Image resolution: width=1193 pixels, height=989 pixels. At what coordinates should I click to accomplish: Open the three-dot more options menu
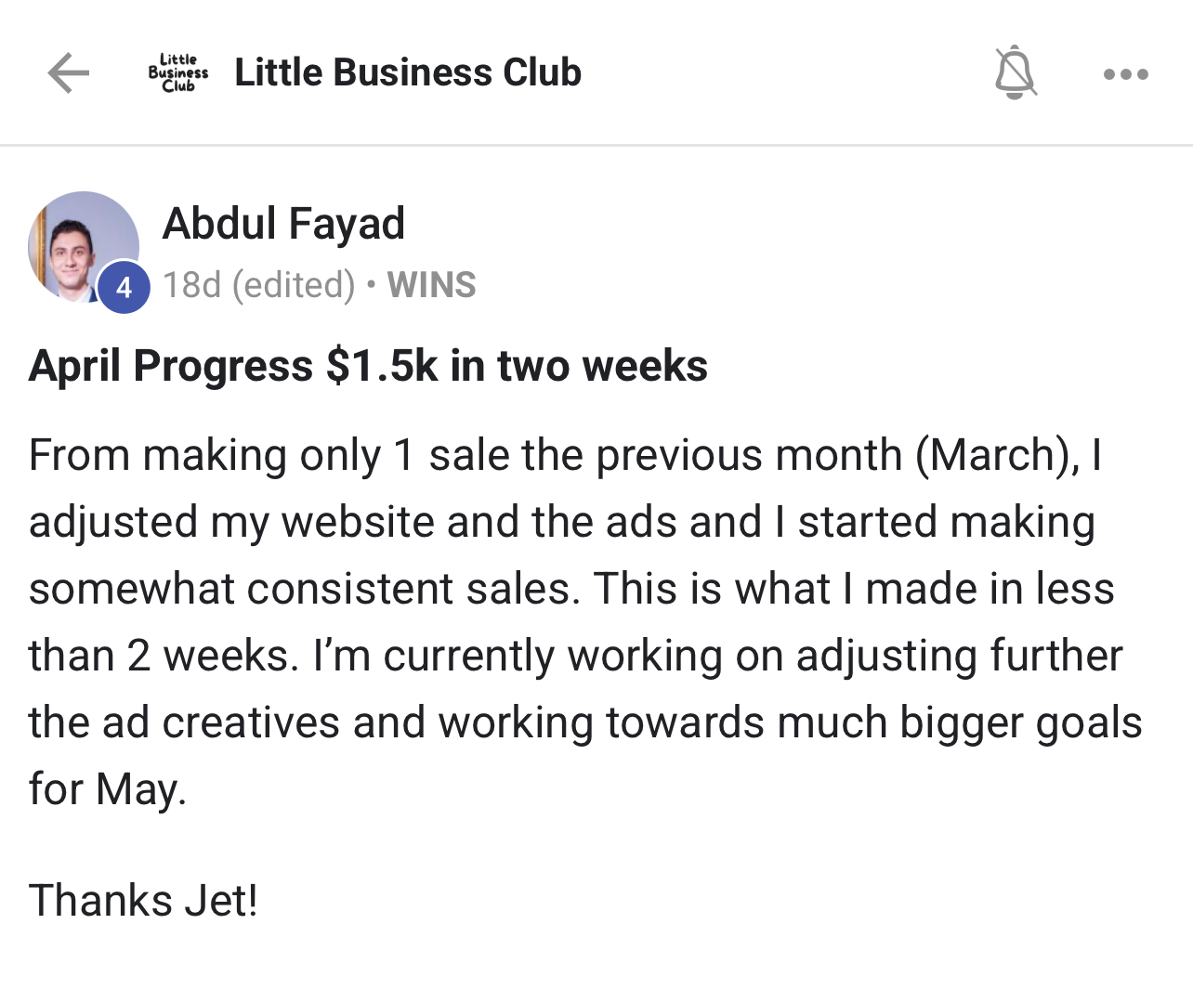[x=1125, y=74]
